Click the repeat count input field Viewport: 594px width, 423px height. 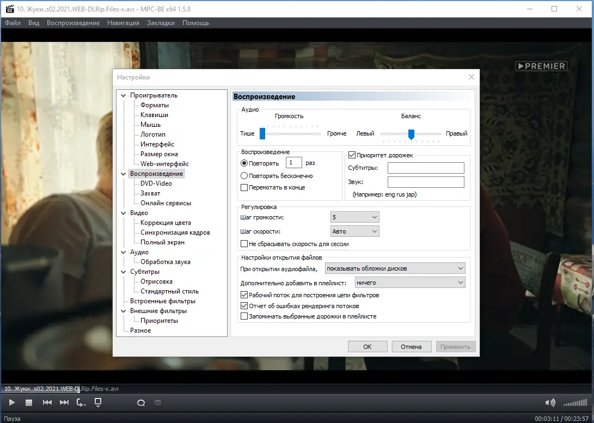(293, 163)
